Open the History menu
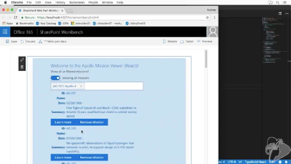The width and height of the screenshot is (291, 164). [60, 3]
